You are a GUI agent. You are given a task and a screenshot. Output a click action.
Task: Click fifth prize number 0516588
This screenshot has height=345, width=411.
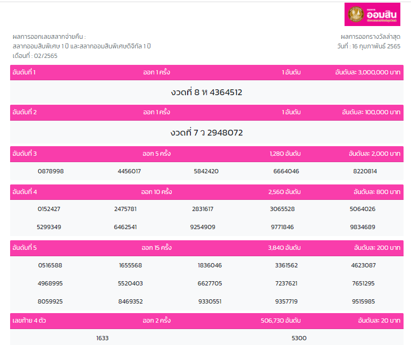pyautogui.click(x=50, y=265)
